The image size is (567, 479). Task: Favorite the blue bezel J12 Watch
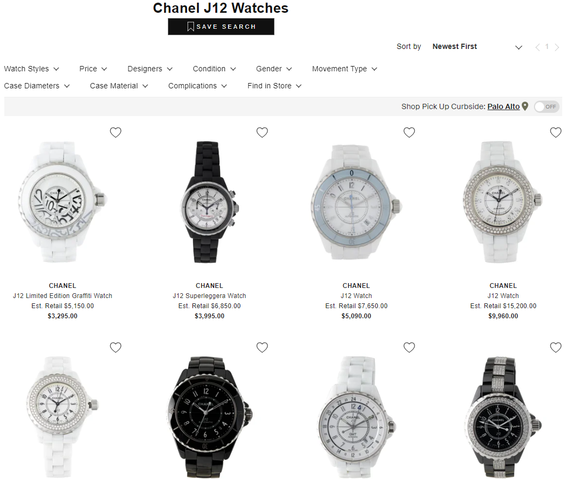coord(409,133)
